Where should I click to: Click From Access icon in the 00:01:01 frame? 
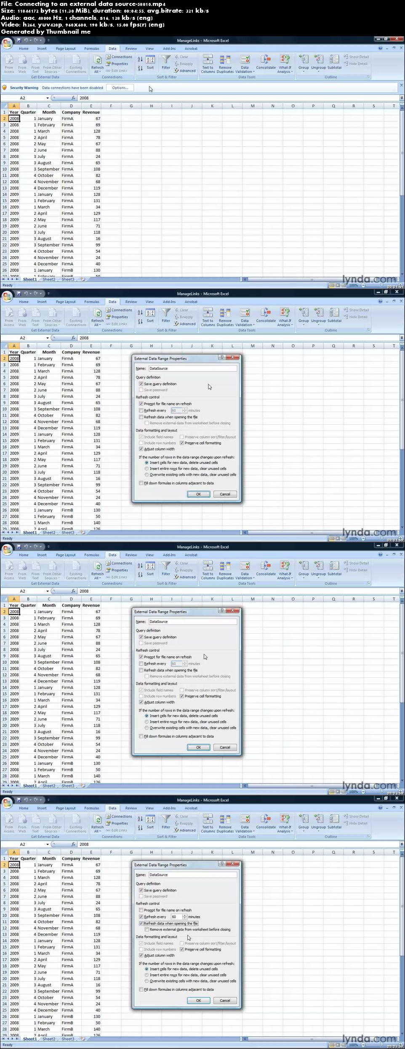(x=9, y=59)
